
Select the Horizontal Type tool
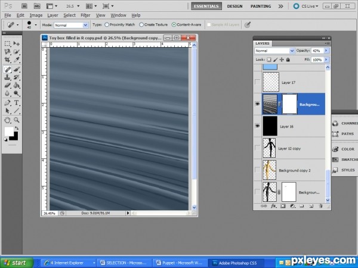pyautogui.click(x=17, y=102)
